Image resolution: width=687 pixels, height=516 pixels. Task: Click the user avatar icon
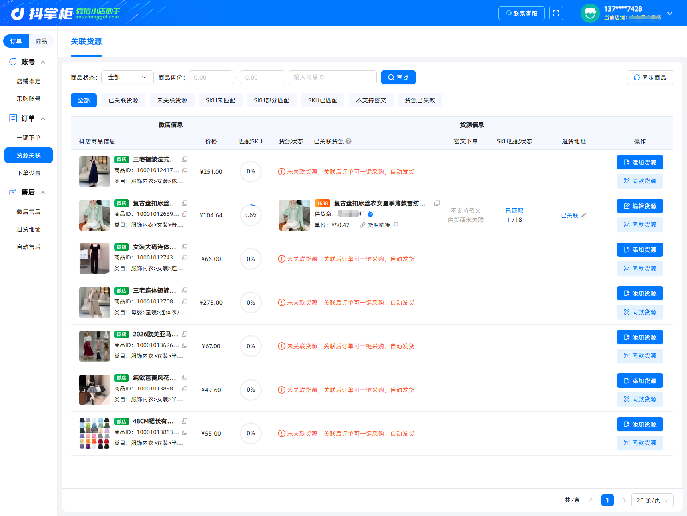(x=590, y=13)
